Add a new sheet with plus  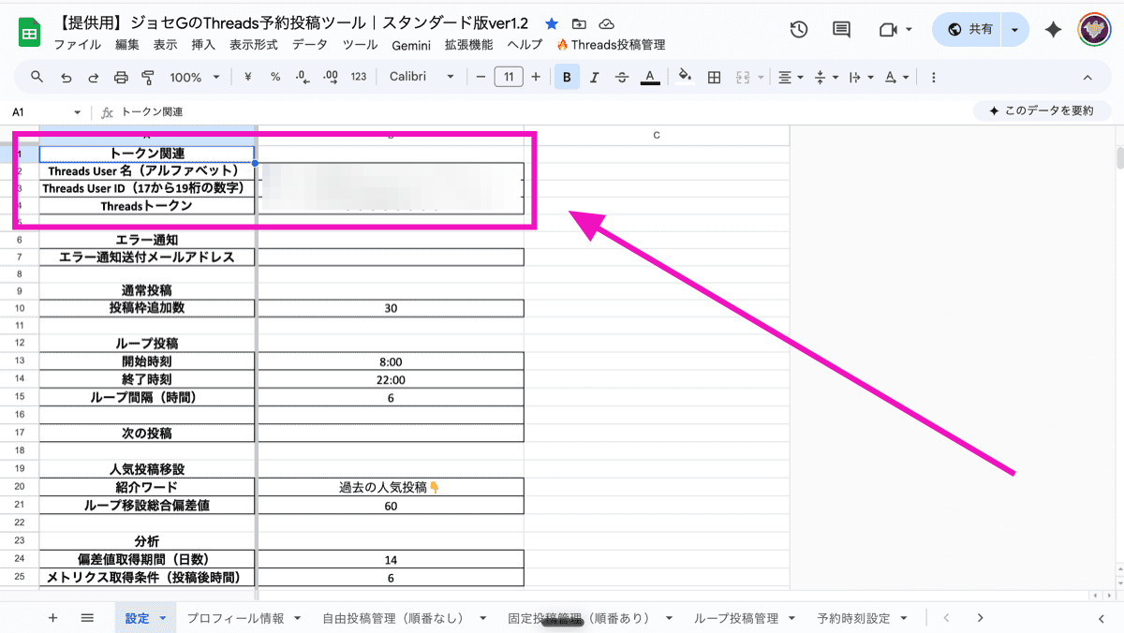52,618
